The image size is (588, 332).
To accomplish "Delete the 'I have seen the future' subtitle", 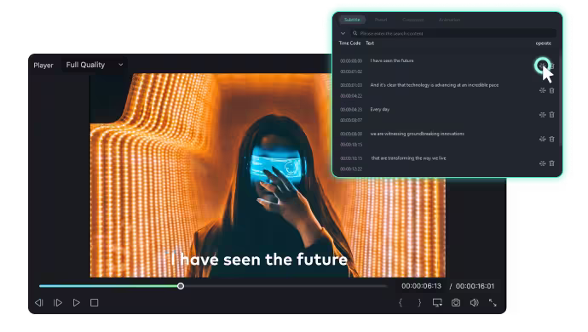I will pos(552,66).
